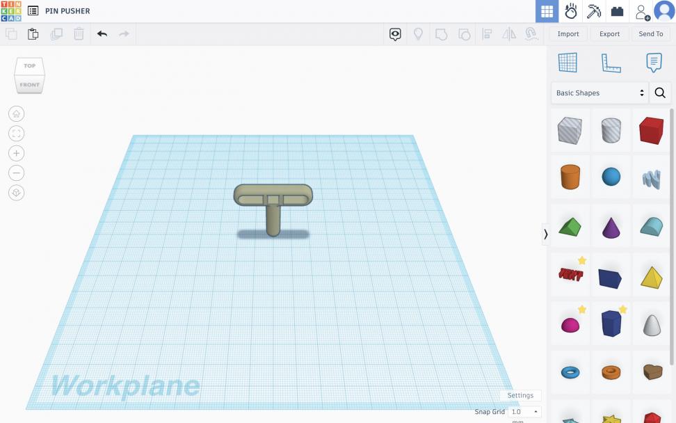
Task: Click the Undo arrow in the toolbar
Action: click(x=102, y=33)
